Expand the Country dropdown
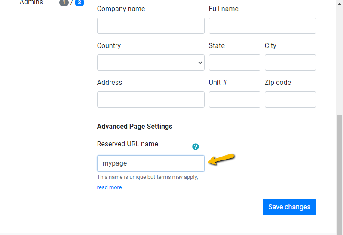 tap(150, 63)
